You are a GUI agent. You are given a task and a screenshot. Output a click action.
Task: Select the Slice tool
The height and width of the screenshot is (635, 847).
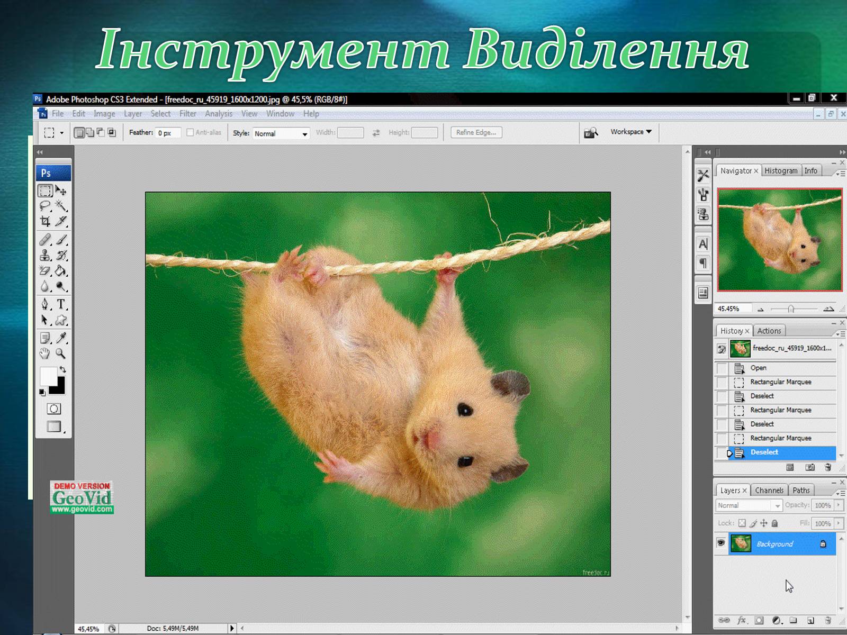(61, 221)
